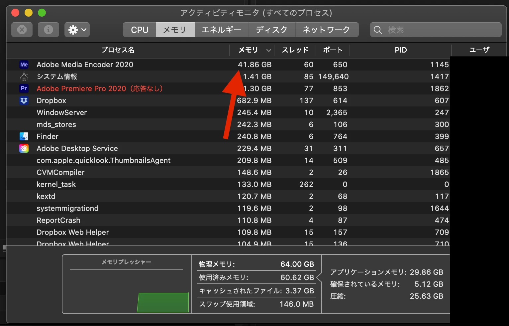Select the Finder process name
This screenshot has height=326, width=509.
[47, 136]
